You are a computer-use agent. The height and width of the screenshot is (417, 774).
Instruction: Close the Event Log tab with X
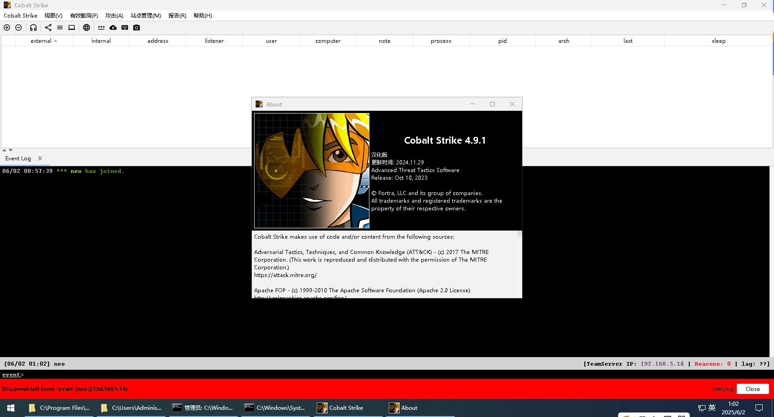(x=40, y=158)
